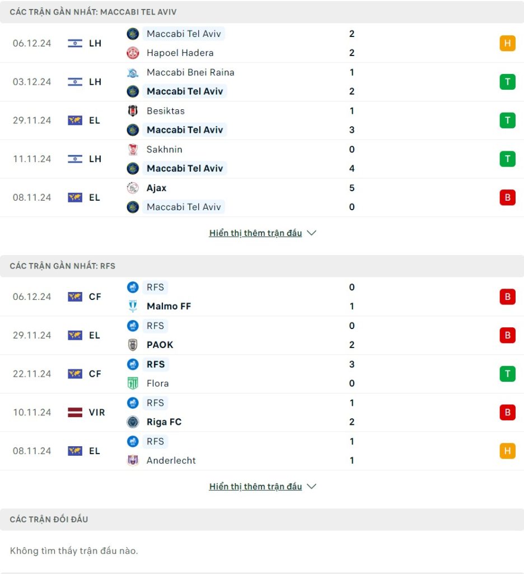Viewport: 524px width, 574px height.
Task: Click the Besiktas club logo
Action: (133, 111)
